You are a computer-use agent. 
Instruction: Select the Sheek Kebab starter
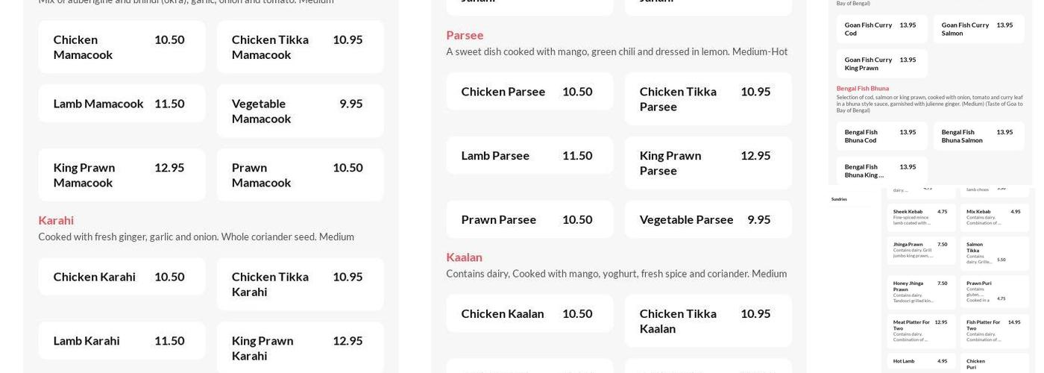[920, 217]
